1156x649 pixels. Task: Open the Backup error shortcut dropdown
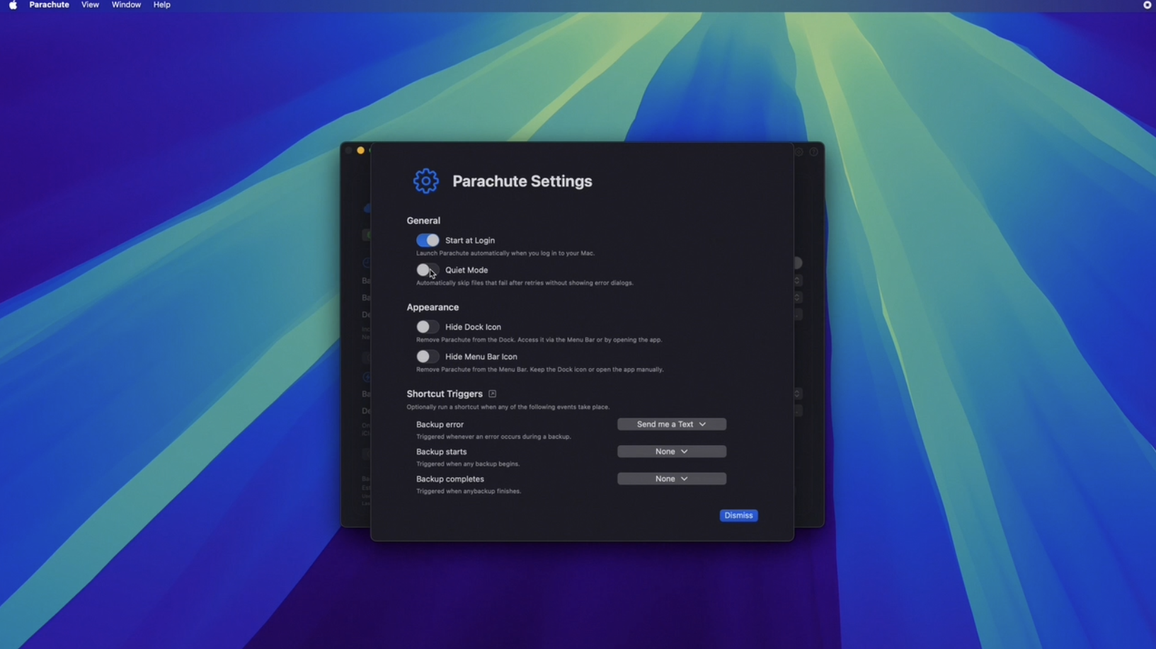tap(671, 424)
